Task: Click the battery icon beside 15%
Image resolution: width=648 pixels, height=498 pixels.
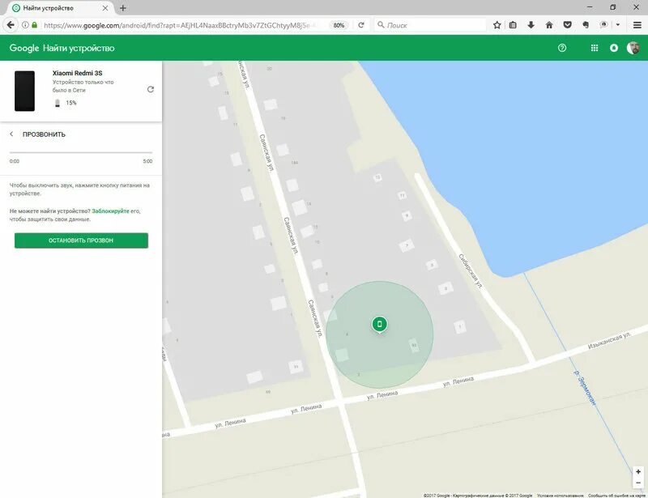Action: tap(58, 103)
